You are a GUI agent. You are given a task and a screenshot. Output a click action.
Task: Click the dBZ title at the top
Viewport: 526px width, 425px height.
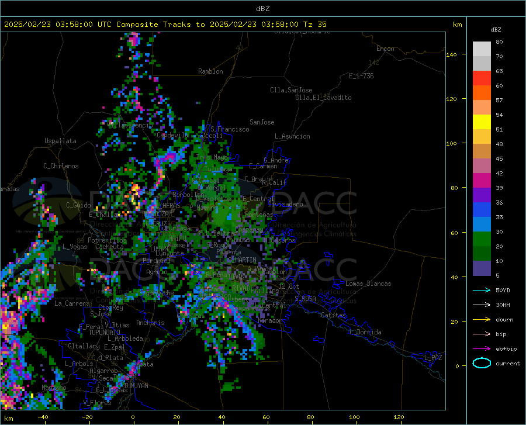(x=262, y=9)
